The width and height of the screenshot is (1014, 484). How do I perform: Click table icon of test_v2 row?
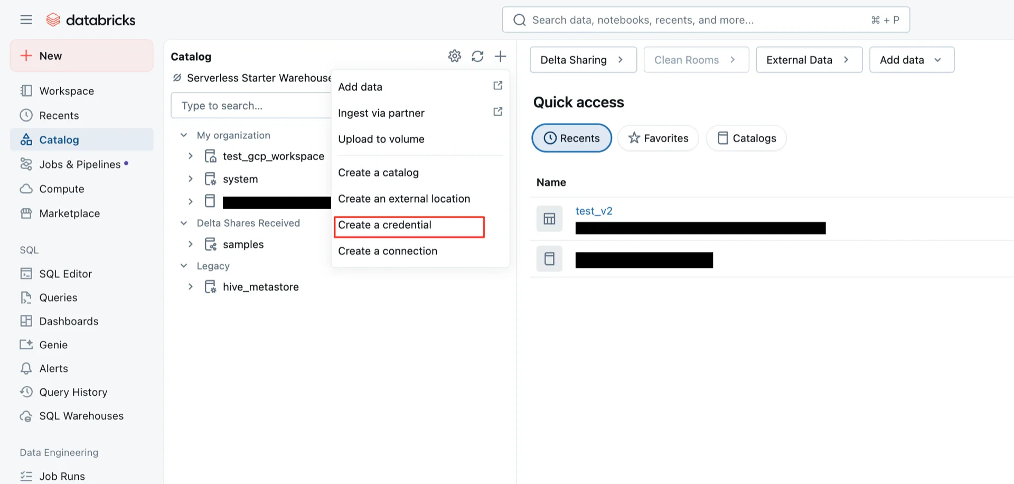click(x=549, y=219)
